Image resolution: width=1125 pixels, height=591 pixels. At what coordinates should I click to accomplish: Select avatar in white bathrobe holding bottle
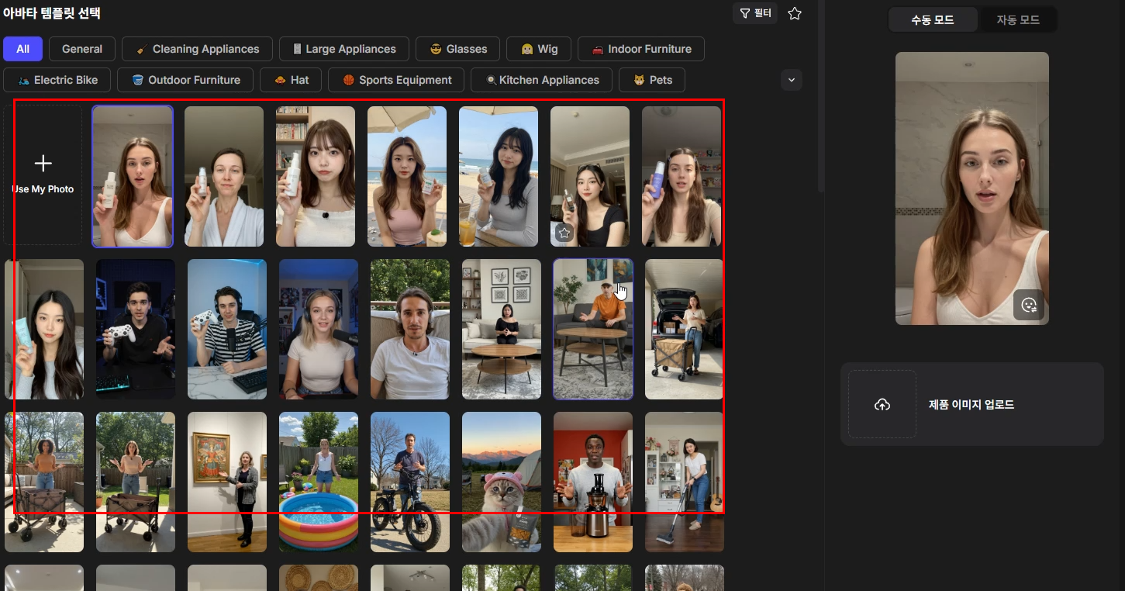224,176
